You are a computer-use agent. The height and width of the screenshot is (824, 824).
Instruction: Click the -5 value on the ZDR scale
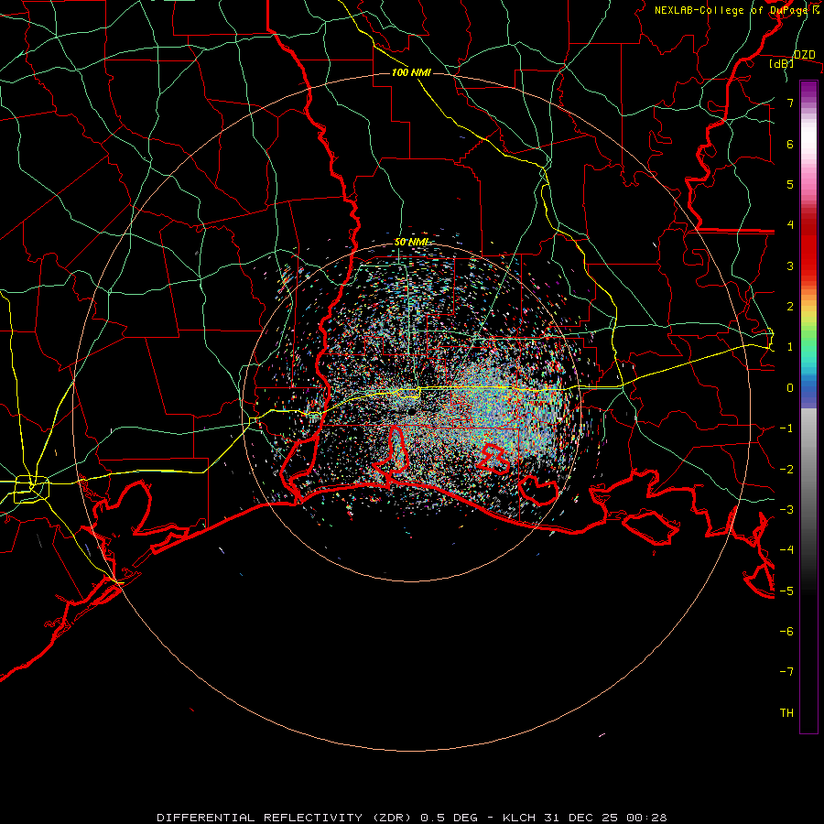[x=786, y=591]
